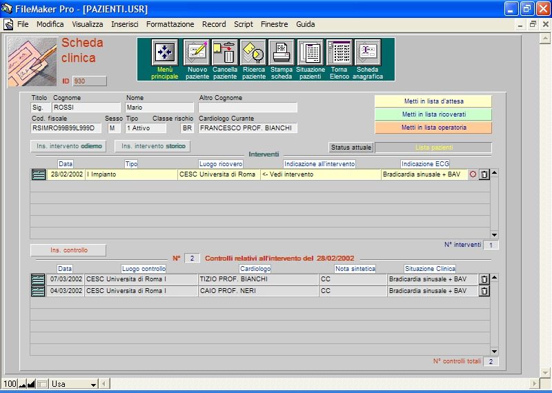Click Metti in lista d'attesa button
The width and height of the screenshot is (552, 393).
click(x=433, y=101)
